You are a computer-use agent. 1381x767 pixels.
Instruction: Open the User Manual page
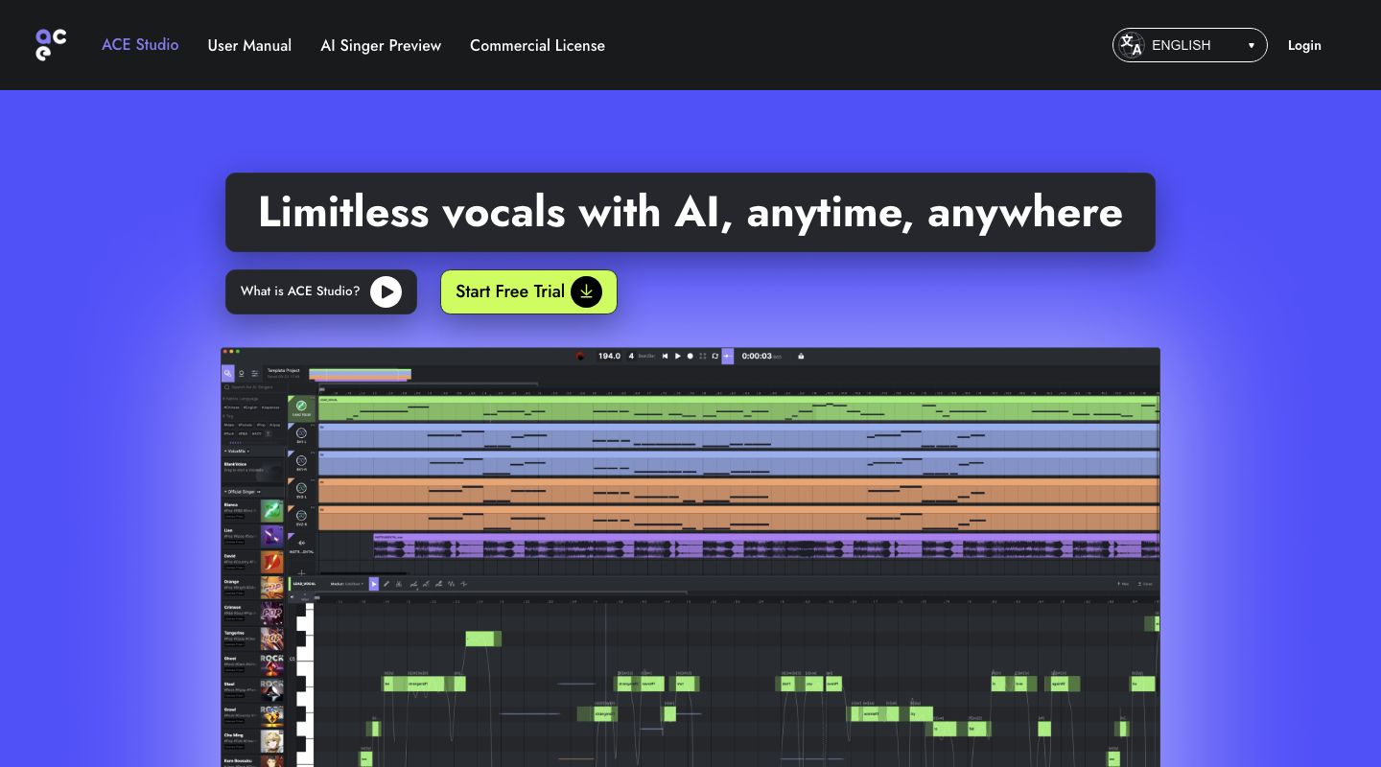249,45
